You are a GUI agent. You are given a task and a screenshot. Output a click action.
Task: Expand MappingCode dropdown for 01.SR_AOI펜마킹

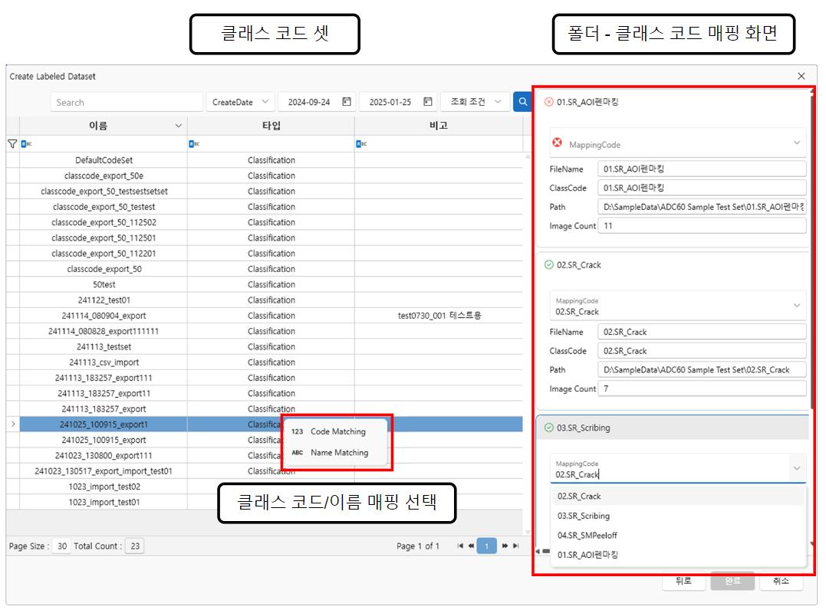point(796,143)
